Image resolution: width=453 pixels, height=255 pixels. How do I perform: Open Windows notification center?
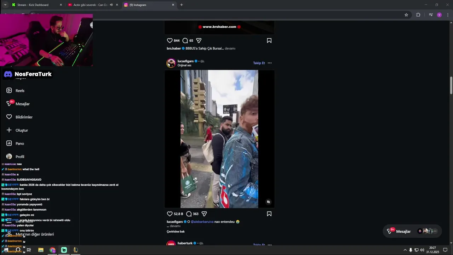(445, 250)
